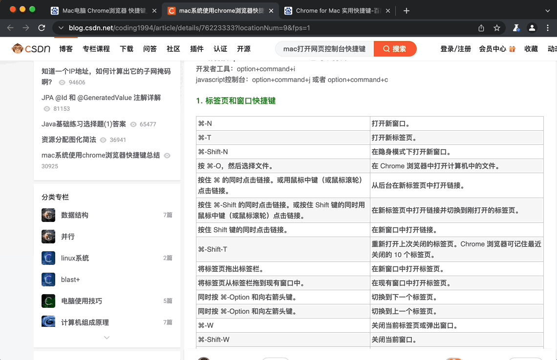Click the view-count eye icon beside 94606
Screen dimensions: 557x360
(62, 82)
